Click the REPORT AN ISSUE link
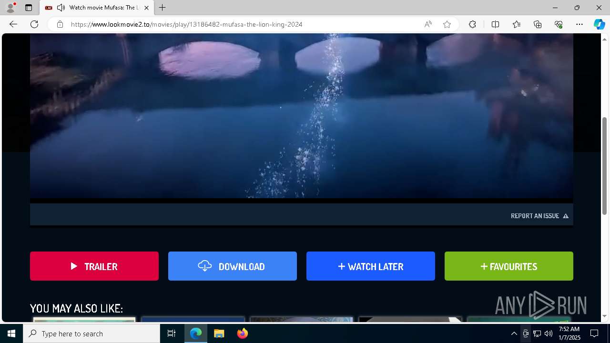 click(x=539, y=216)
